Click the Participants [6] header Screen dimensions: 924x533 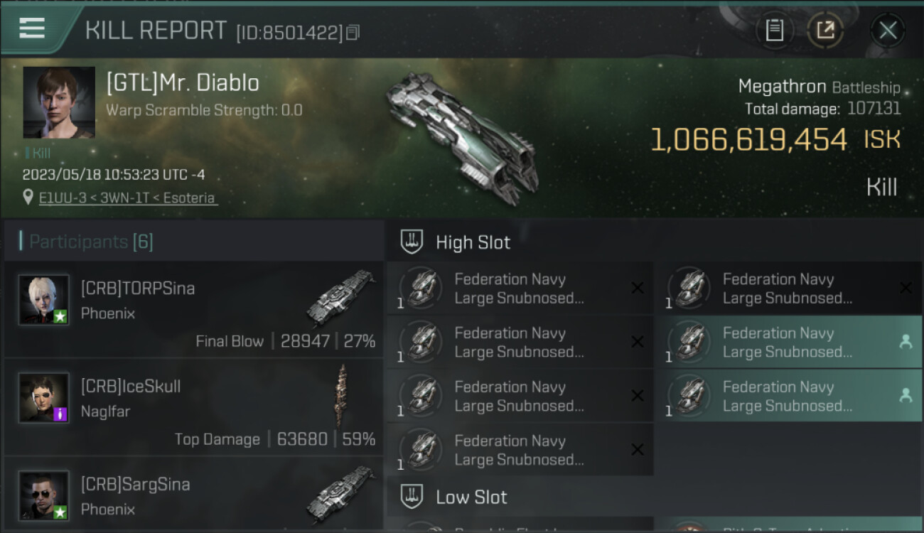[91, 242]
